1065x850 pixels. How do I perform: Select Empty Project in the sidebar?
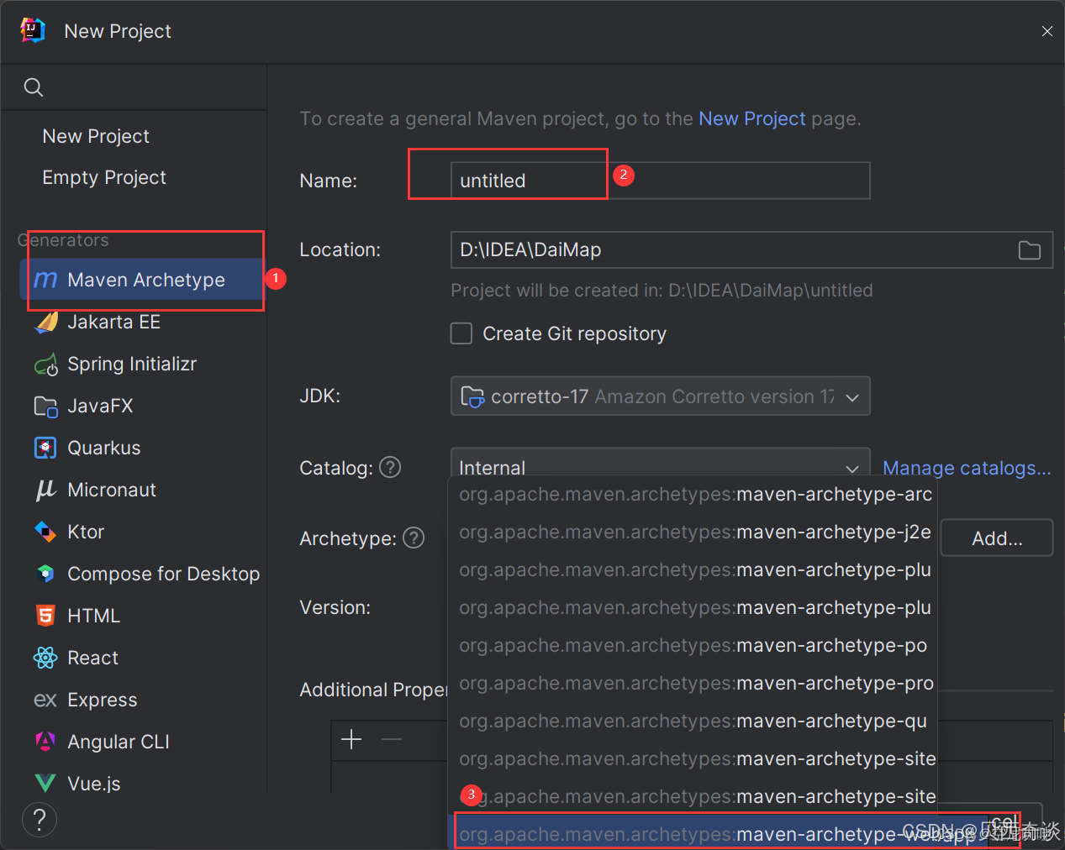click(104, 177)
